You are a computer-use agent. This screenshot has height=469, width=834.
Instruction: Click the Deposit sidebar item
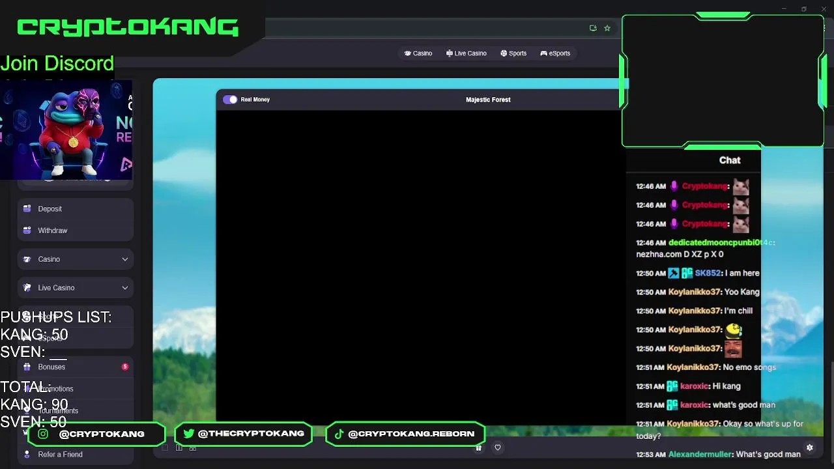[x=76, y=209]
